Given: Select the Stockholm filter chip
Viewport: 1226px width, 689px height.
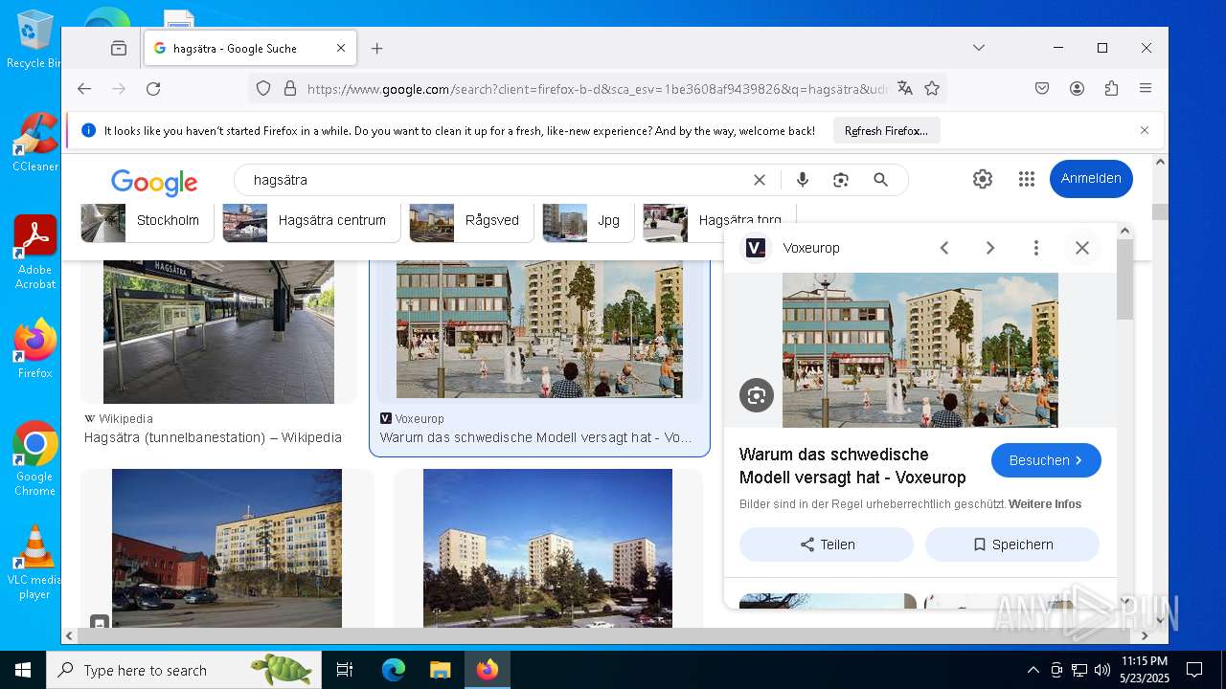Looking at the screenshot, I should pos(148,221).
